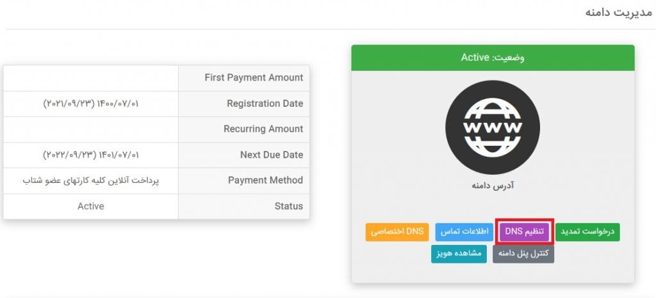Open اطلاعات تماس contact info button

465,232
